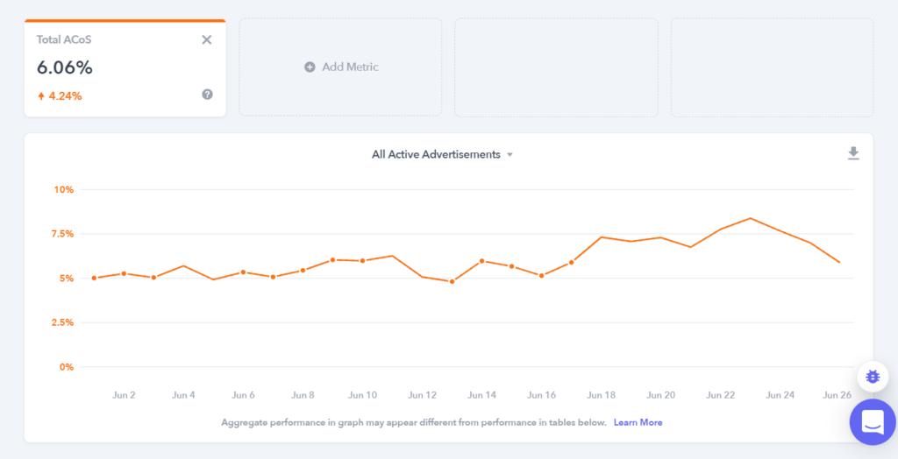The width and height of the screenshot is (898, 459).
Task: Click the aggregate performance disclaimer text
Action: 414,422
